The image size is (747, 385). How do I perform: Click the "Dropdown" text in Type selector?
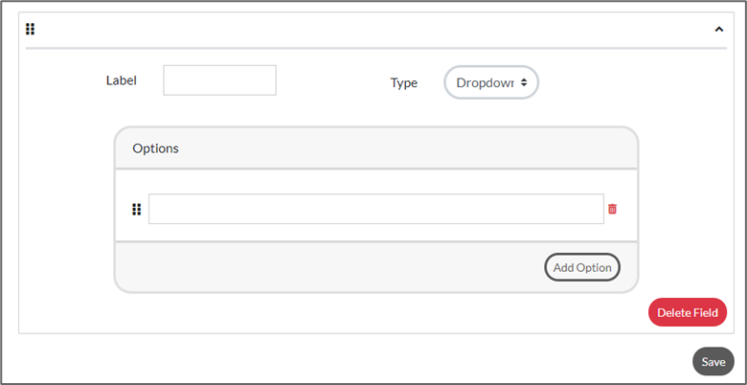coord(485,82)
